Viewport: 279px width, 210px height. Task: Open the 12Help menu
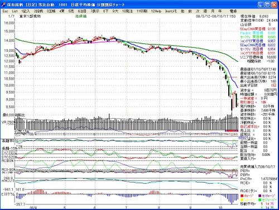click(x=156, y=11)
